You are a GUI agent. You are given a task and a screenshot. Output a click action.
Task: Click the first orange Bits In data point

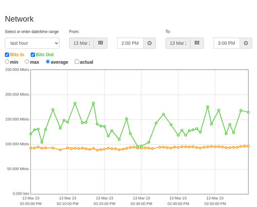pos(31,148)
